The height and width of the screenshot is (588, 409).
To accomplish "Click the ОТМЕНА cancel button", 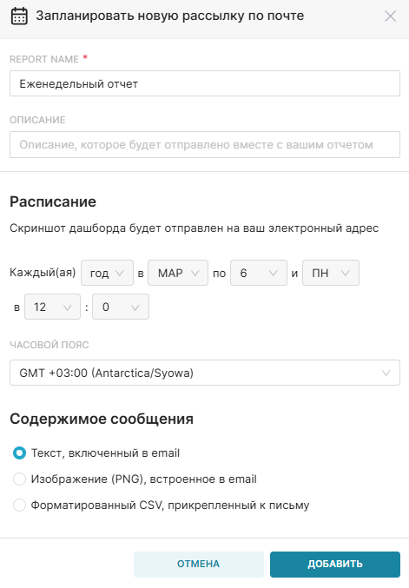I will (199, 564).
